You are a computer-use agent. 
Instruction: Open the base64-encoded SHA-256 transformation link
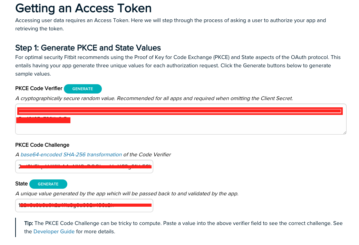[71, 155]
